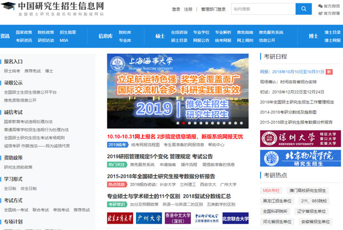The height and width of the screenshot is (230, 343).
Task: Click the 211、985院校 hot tag
Action: pos(314,201)
